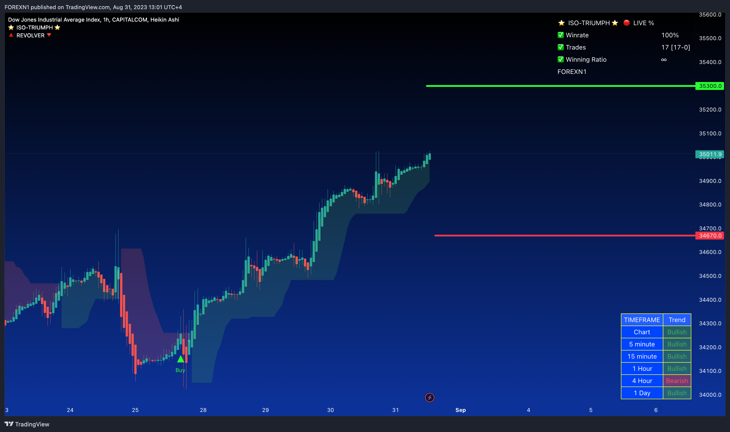730x432 pixels.
Task: Click the Bullish trend cell for Chart
Action: [x=677, y=332]
